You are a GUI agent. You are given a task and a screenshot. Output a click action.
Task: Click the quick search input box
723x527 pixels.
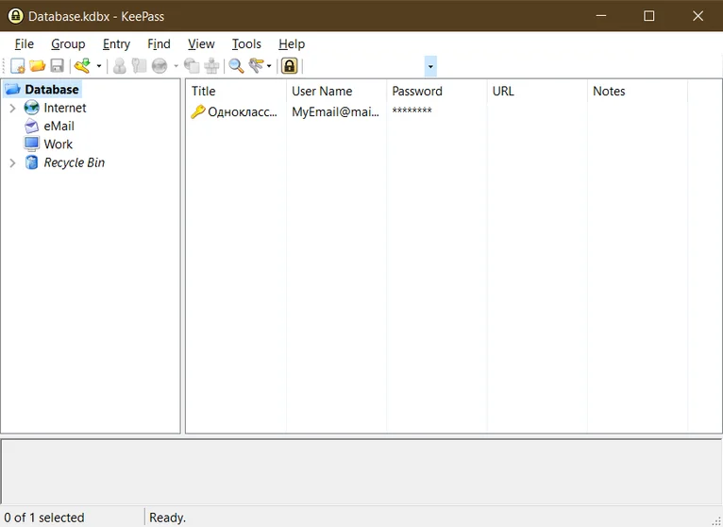(364, 66)
